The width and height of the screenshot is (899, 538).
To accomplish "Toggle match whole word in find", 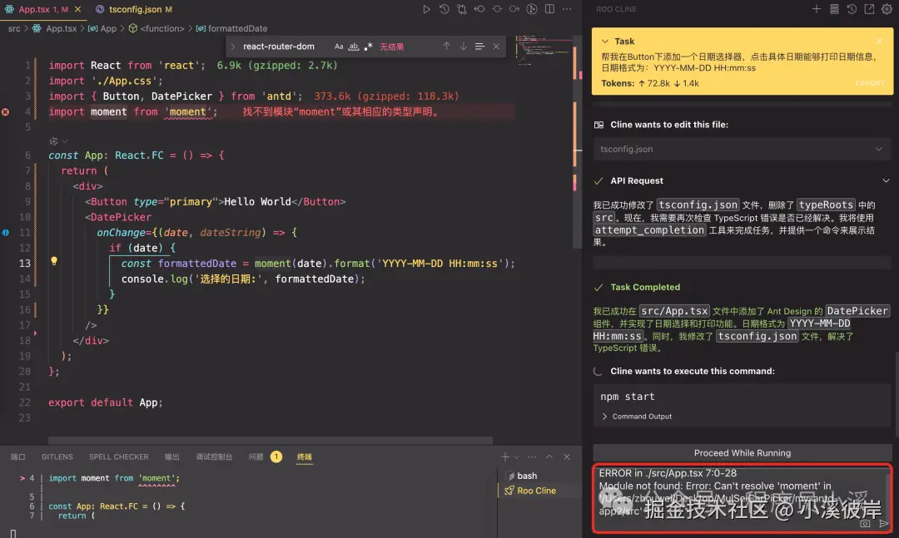I will point(354,47).
